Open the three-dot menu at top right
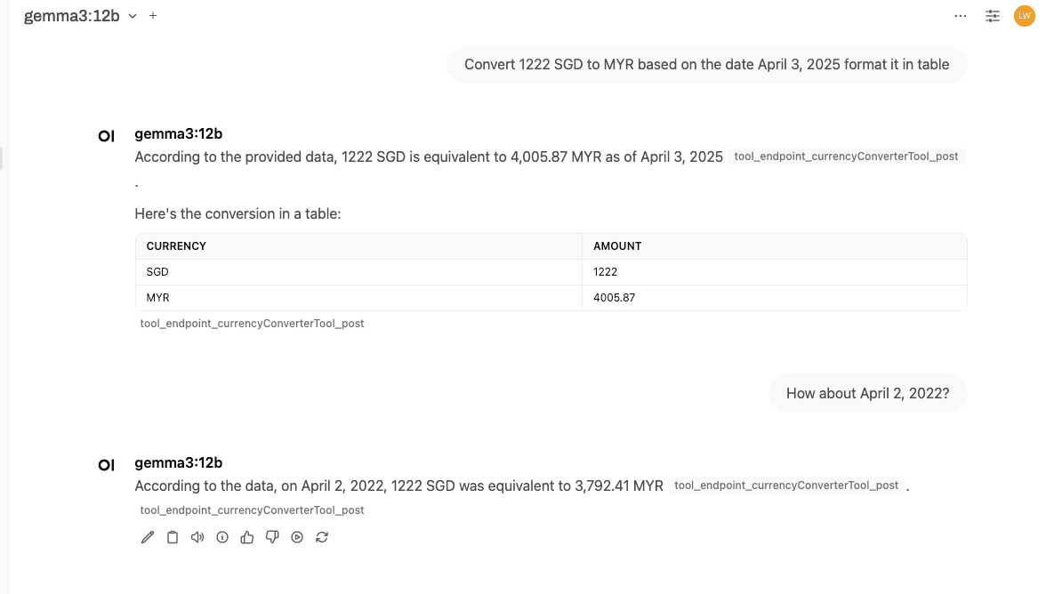Screen dimensions: 1046x594 pyautogui.click(x=961, y=16)
